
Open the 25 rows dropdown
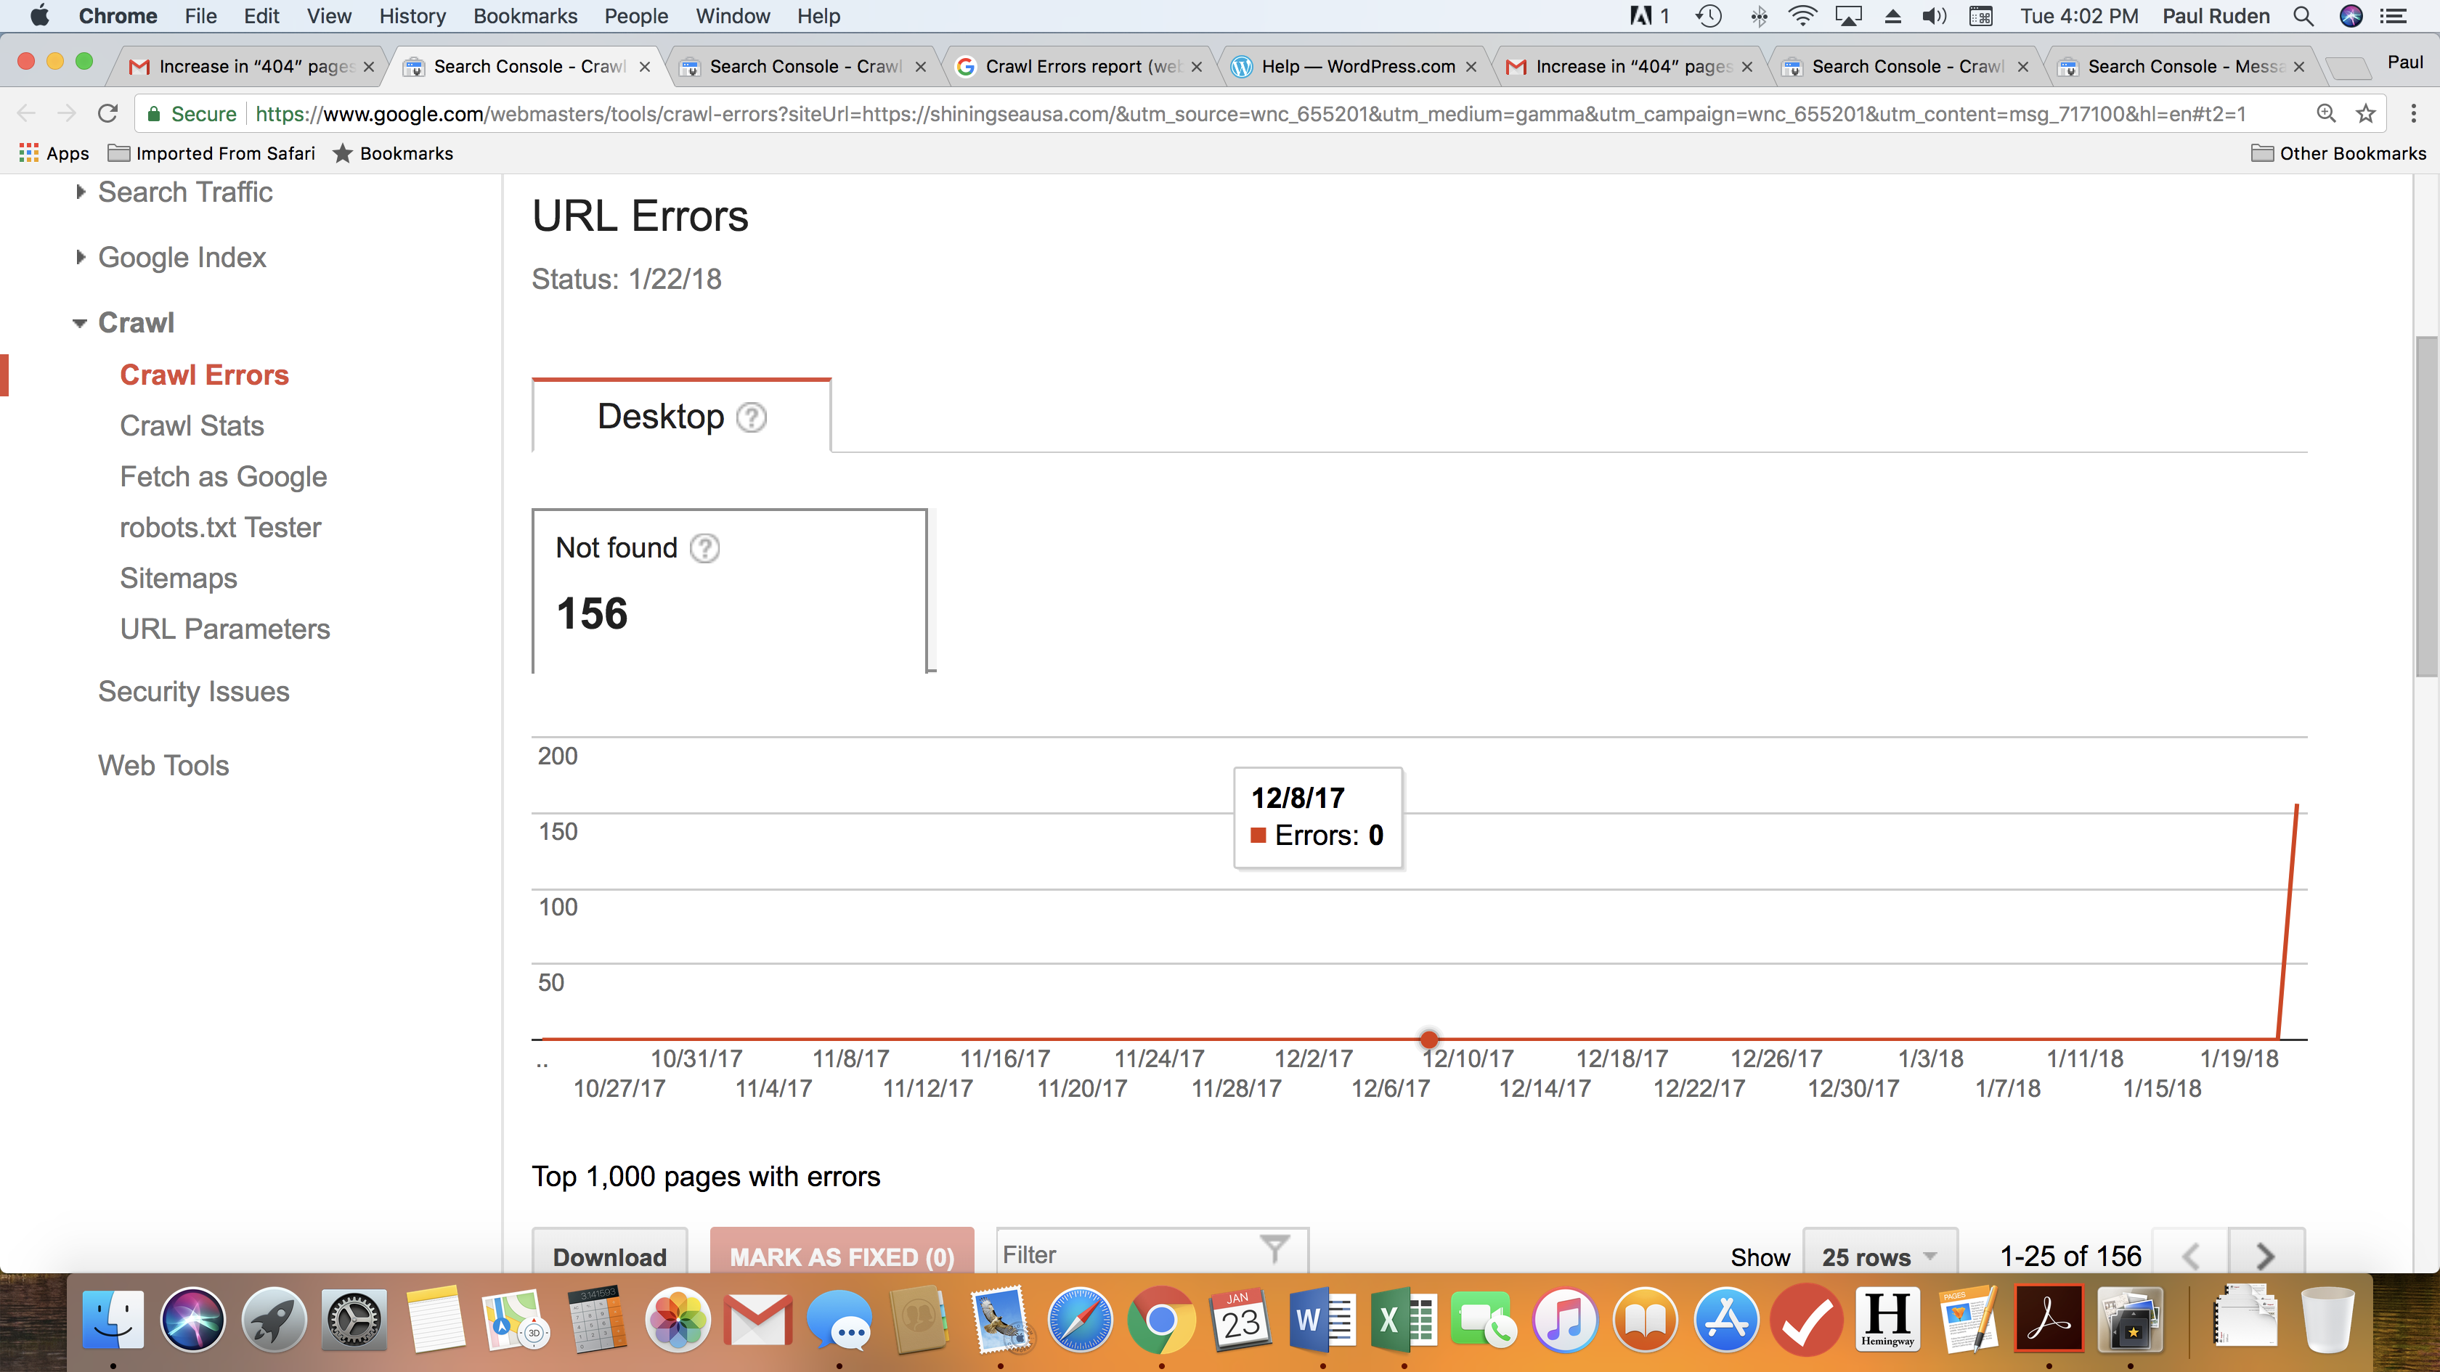coord(1879,1257)
